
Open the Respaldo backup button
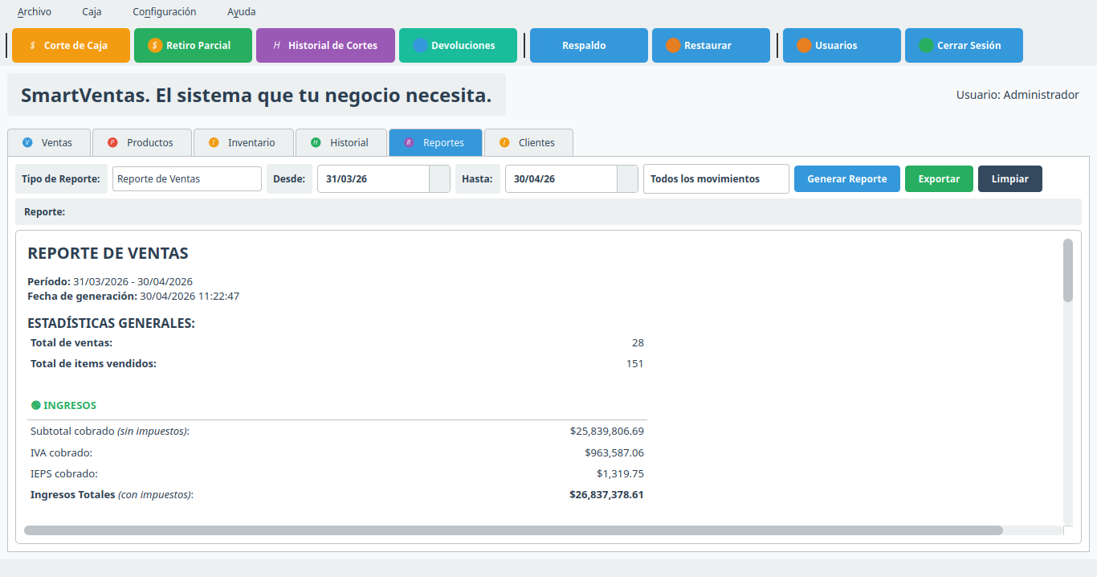click(589, 46)
